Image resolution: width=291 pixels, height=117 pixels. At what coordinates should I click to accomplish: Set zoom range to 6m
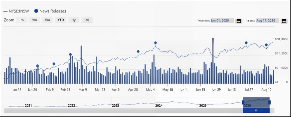click(x=47, y=20)
